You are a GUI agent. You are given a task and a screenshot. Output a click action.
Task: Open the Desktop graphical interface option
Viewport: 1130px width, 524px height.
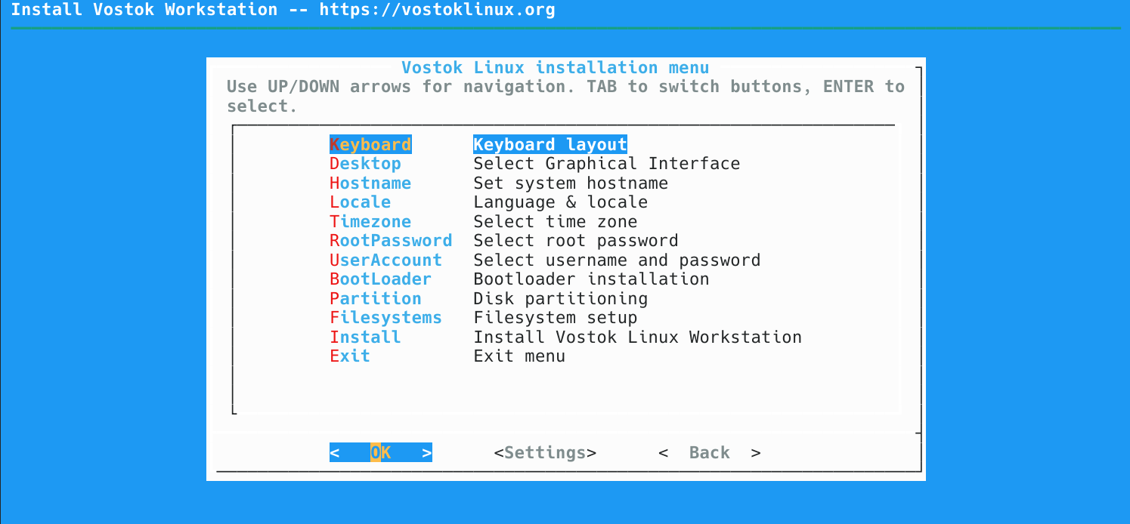coord(365,163)
